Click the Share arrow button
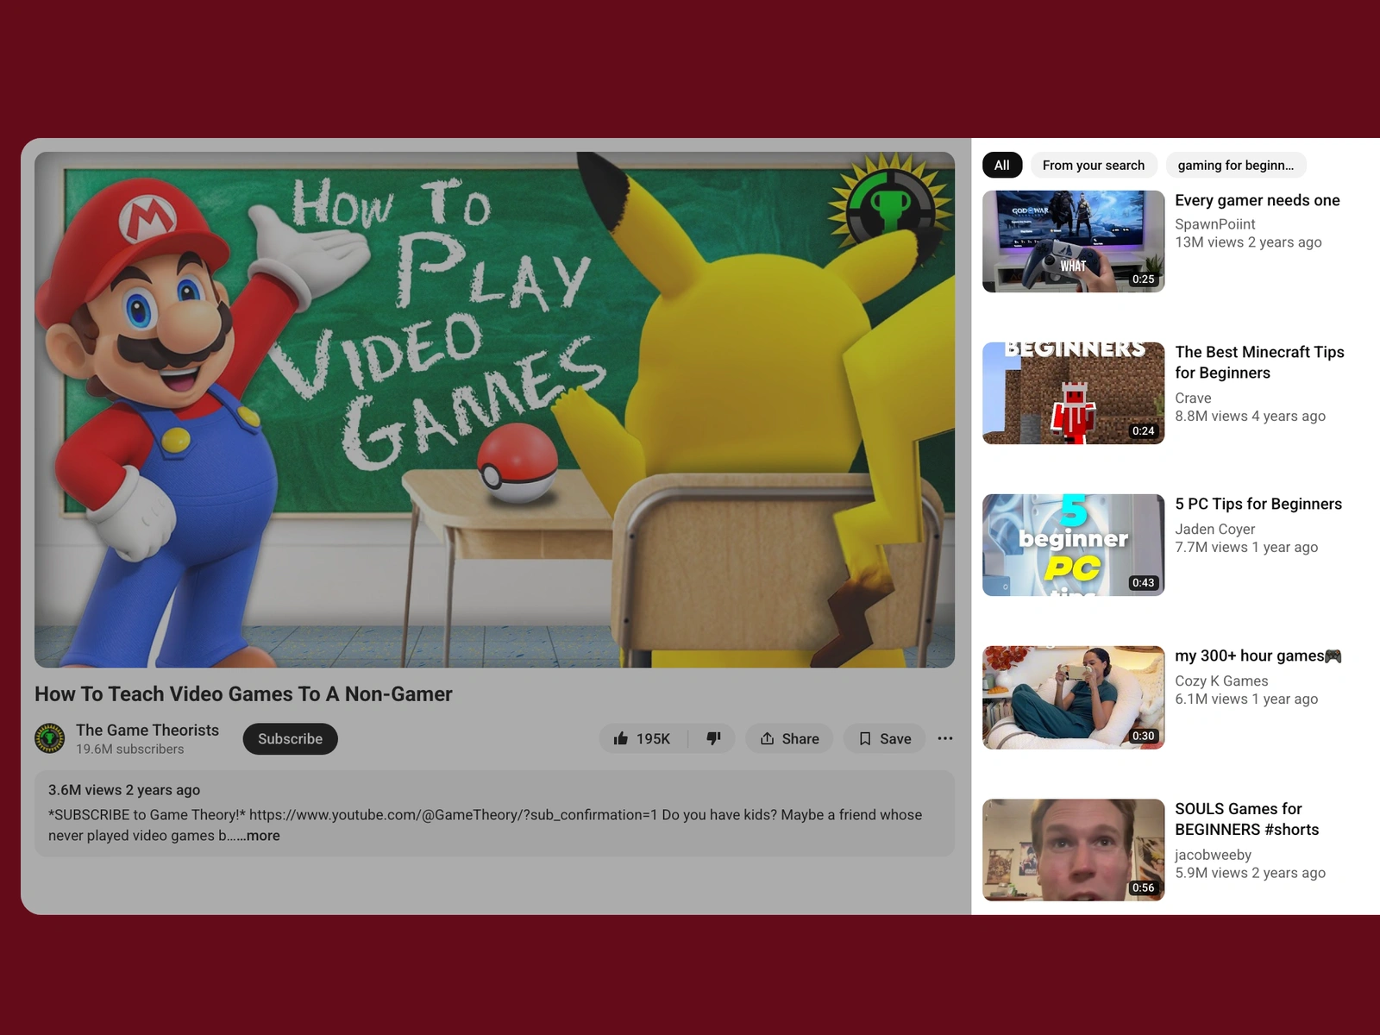Screen dimensions: 1380x1035 [789, 738]
